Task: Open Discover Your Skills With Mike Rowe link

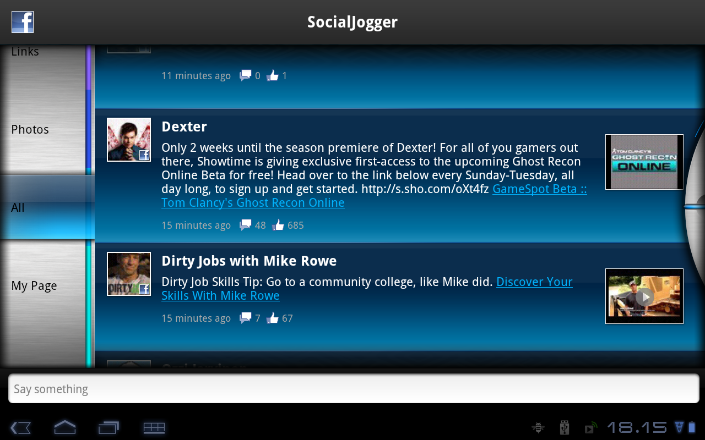Action: [367, 289]
